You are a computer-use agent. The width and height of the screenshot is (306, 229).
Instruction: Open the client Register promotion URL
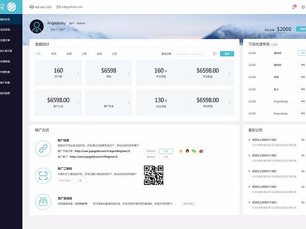click(94, 157)
